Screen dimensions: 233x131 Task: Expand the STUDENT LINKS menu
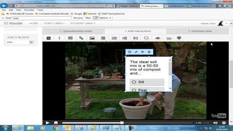(83, 23)
